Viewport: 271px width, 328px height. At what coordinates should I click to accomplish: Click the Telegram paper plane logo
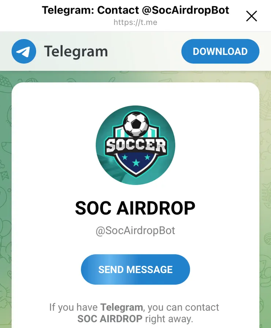pos(24,51)
